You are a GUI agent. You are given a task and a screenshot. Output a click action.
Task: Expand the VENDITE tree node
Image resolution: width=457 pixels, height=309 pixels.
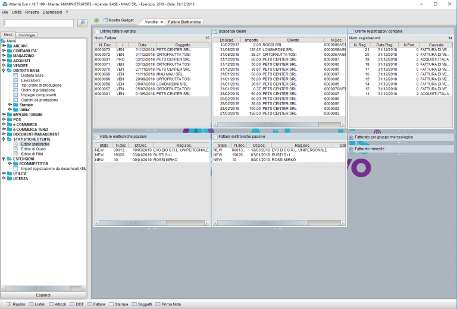[x=4, y=65]
